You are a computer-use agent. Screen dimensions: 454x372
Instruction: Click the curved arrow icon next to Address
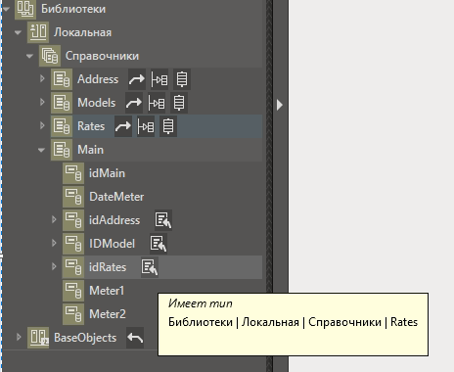[x=137, y=79]
